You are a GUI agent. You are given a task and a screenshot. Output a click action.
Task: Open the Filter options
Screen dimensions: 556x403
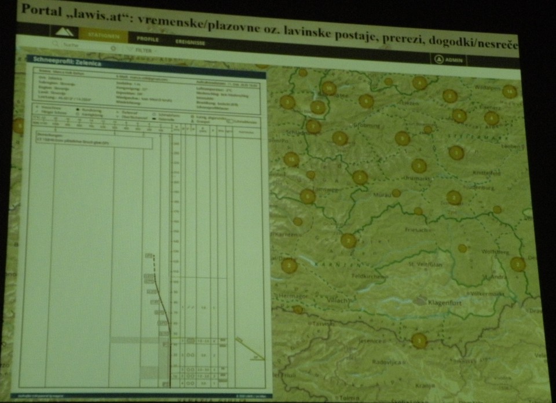(x=143, y=50)
